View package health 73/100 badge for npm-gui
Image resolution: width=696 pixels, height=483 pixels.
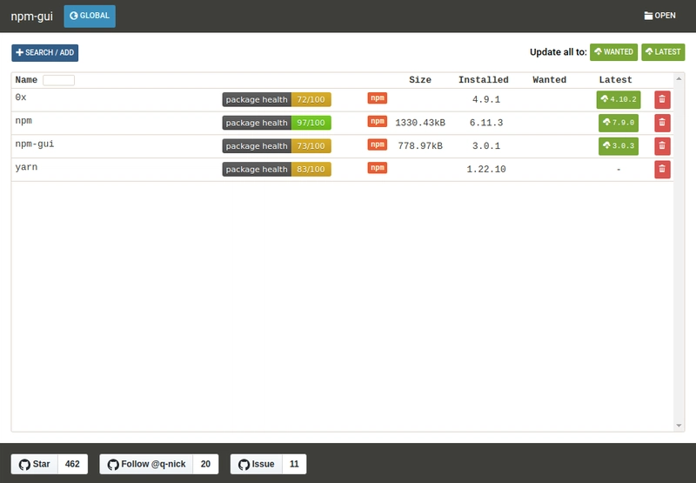coord(277,146)
